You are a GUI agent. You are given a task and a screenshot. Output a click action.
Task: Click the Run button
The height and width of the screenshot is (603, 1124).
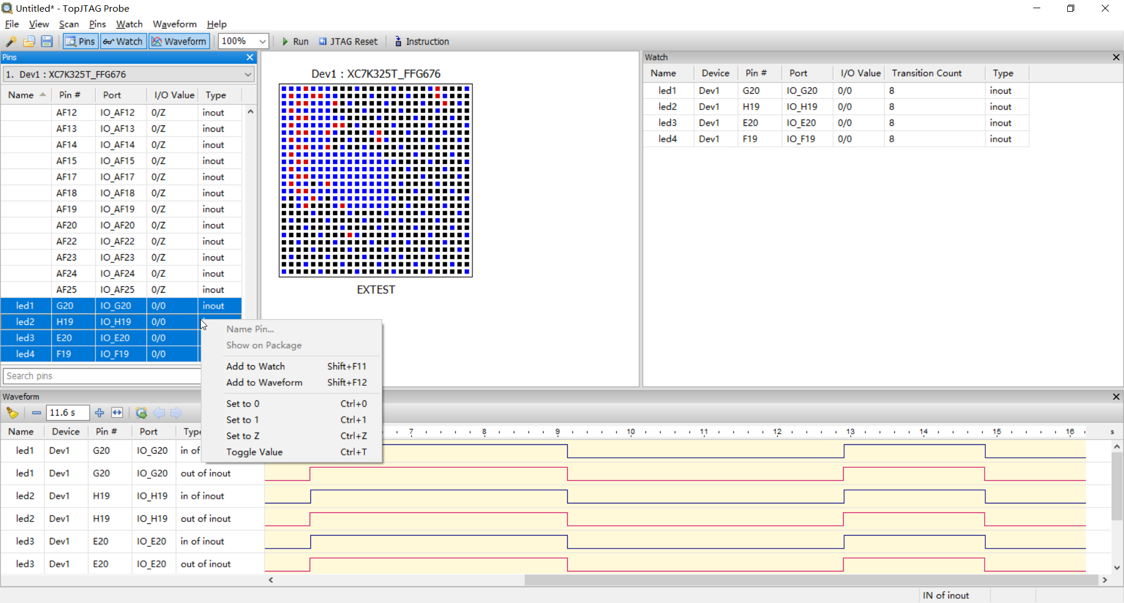coord(295,42)
